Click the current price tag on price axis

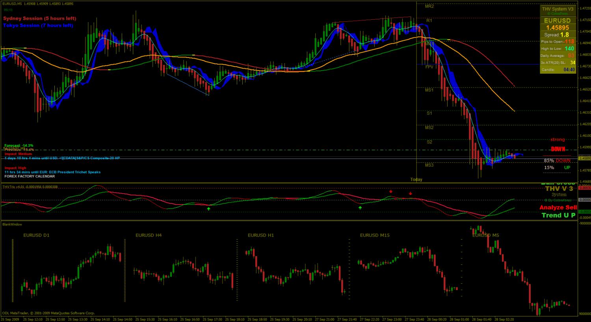click(585, 158)
